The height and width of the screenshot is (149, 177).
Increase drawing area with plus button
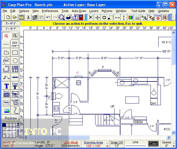pyautogui.click(x=107, y=146)
